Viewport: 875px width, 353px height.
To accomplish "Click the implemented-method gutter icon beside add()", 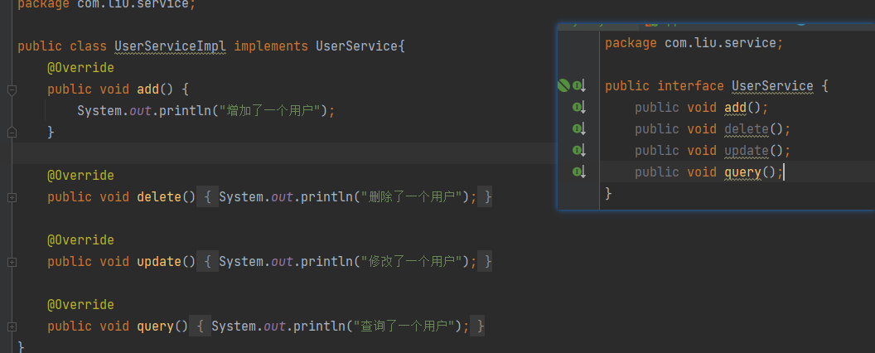I will point(579,107).
